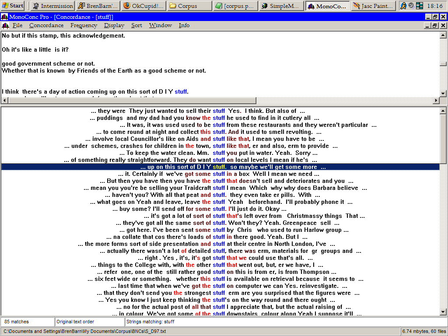Open the Intermission taskbar window
The image size is (448, 336).
click(x=52, y=6)
